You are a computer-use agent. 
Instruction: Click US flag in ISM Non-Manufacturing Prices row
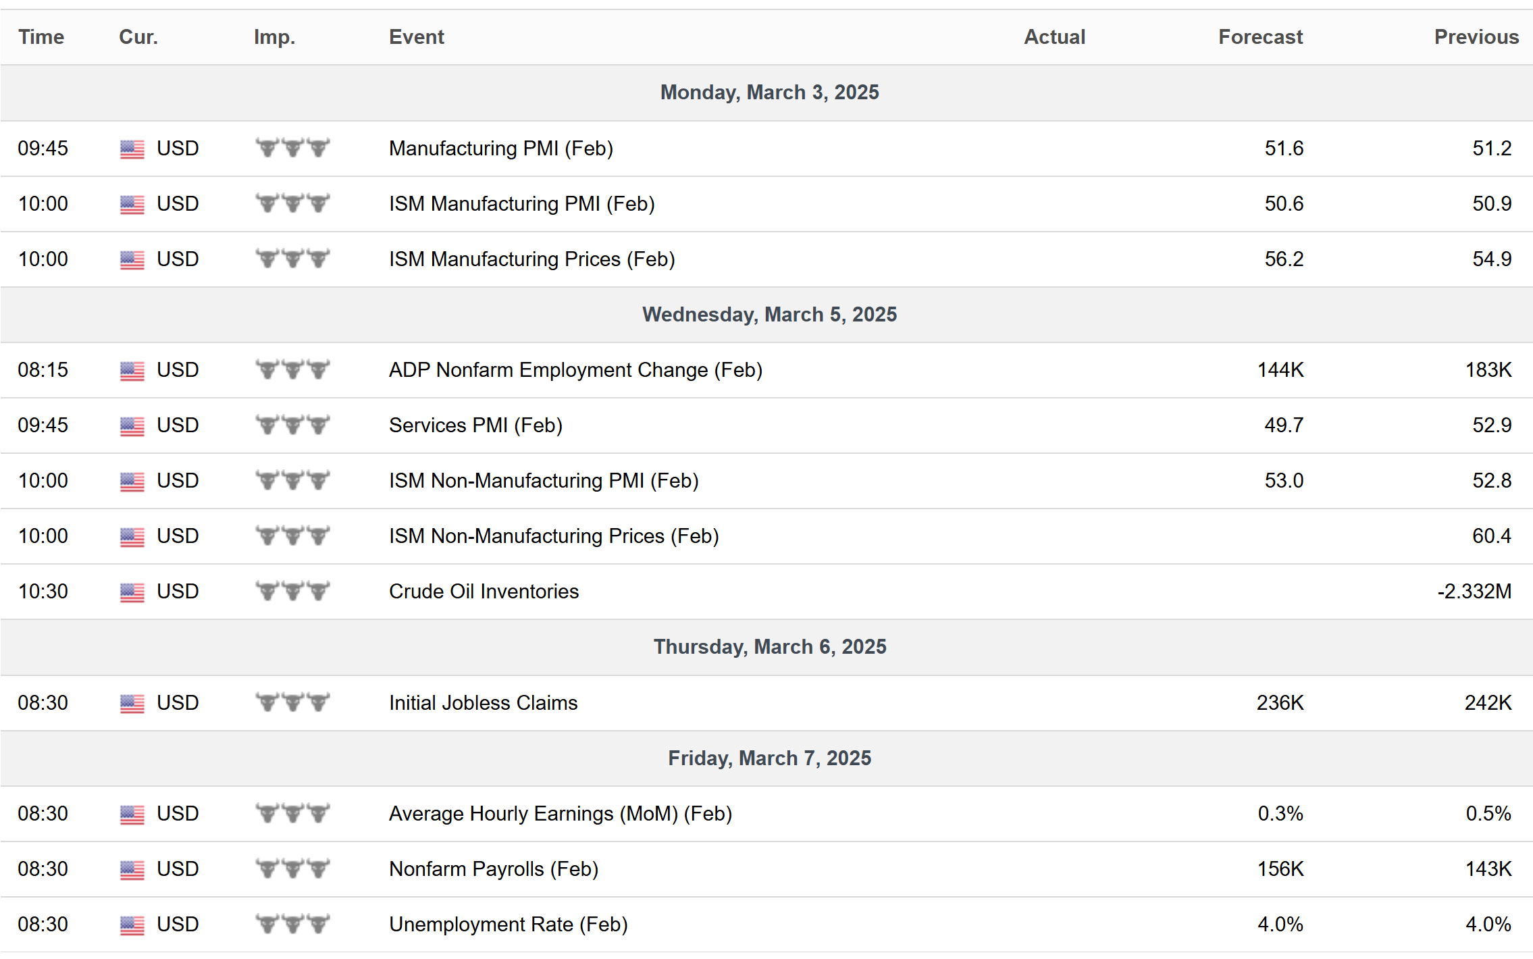point(132,537)
